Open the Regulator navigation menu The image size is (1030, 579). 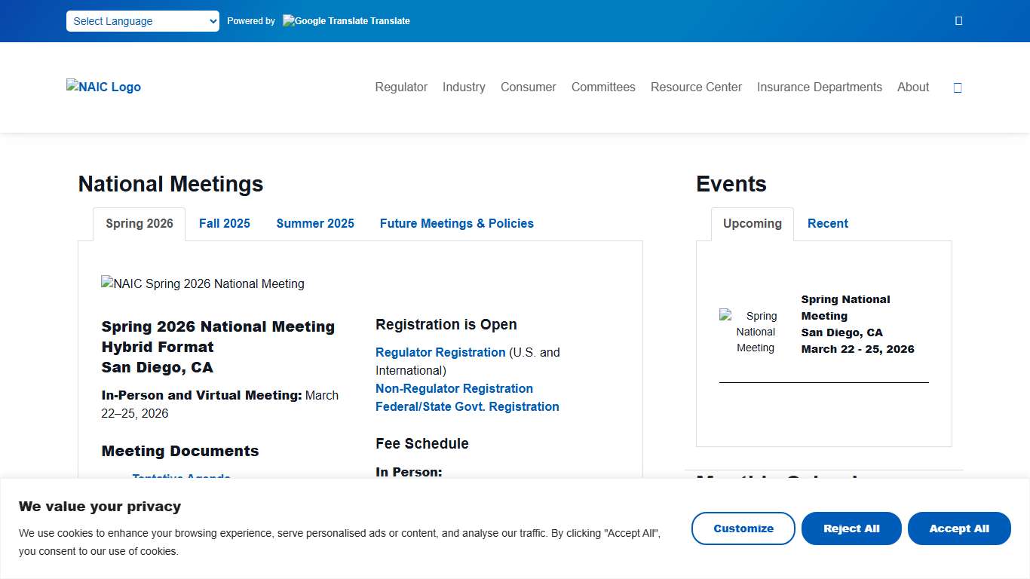click(x=401, y=87)
